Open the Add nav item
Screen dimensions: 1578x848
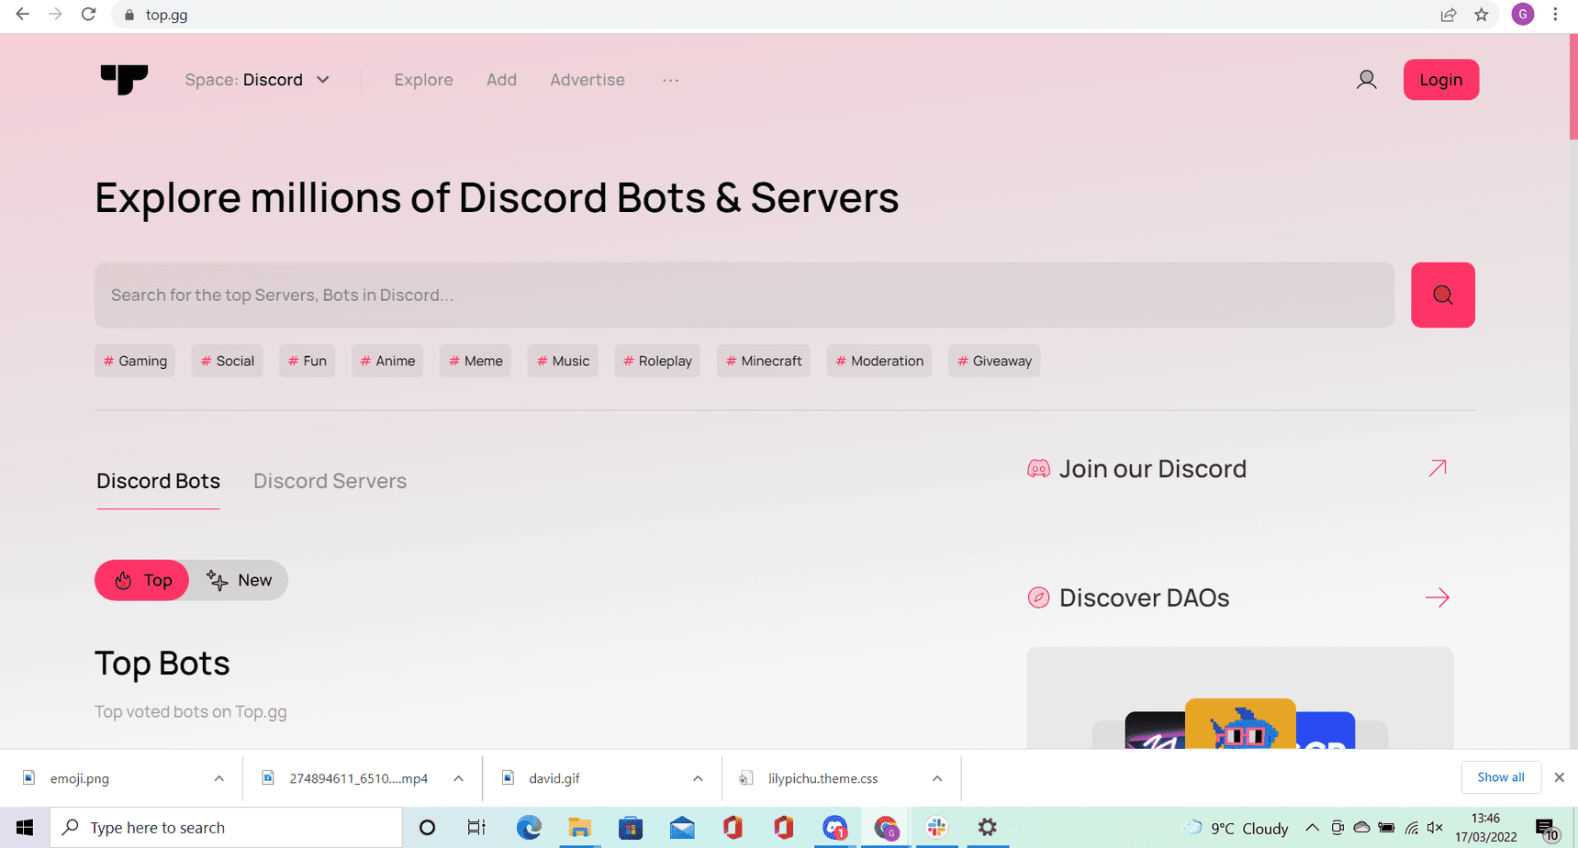[501, 80]
